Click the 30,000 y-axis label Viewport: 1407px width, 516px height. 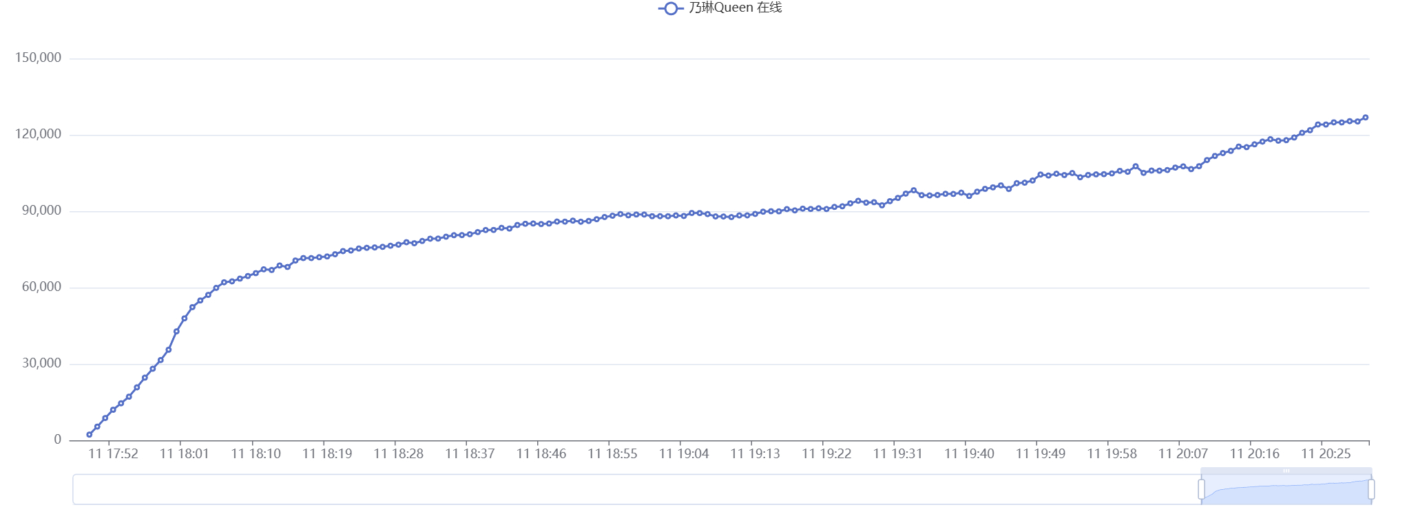point(41,363)
